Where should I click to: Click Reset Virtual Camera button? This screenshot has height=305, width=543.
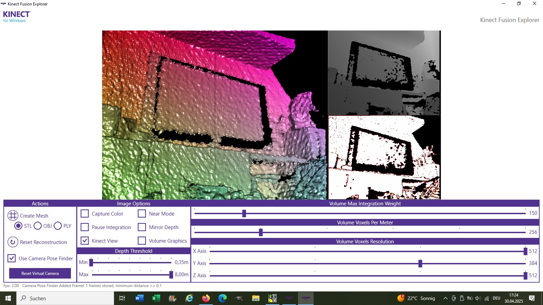pos(40,273)
